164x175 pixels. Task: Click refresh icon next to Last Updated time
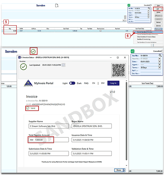click(64, 65)
